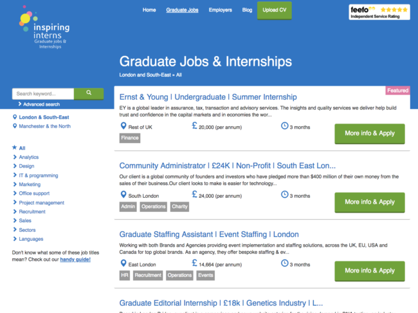The image size is (418, 313).
Task: Click the star icon next to All
Action: point(14,147)
